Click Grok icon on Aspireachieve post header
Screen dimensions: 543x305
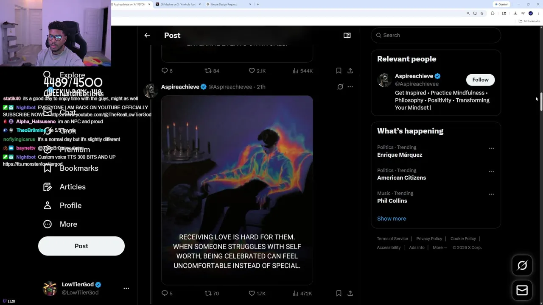point(340,87)
